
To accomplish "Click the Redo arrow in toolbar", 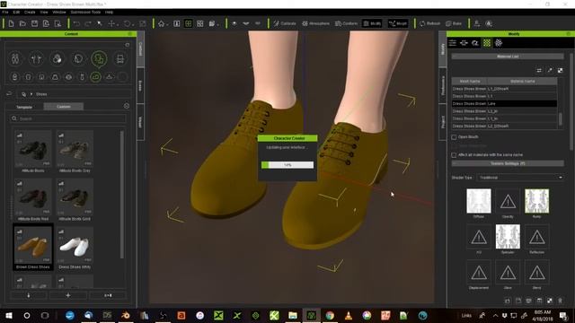I will 88,24.
